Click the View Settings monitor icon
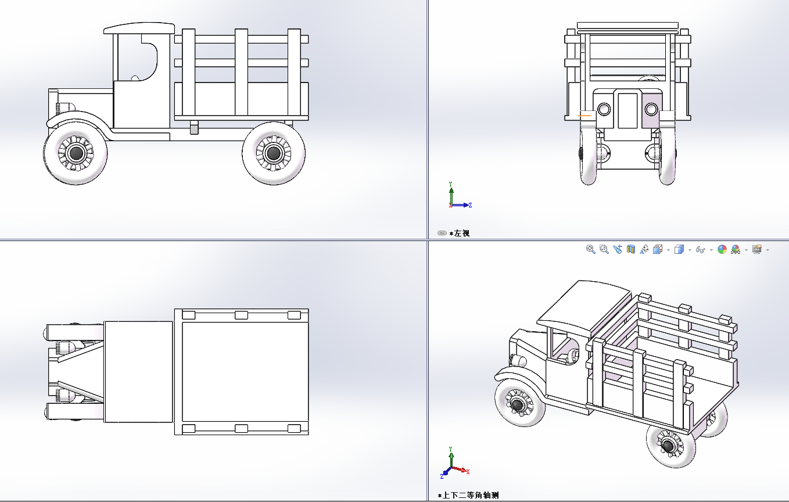The image size is (789, 502). [757, 249]
